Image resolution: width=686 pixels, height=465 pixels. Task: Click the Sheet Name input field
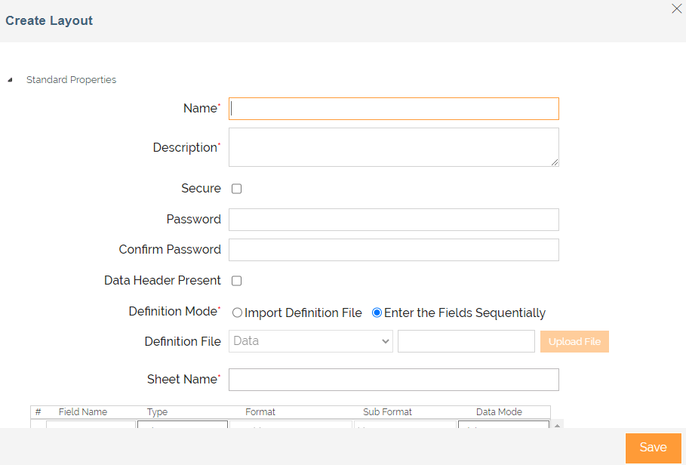point(393,380)
